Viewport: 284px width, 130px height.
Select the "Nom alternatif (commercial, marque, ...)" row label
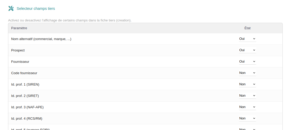(x=41, y=39)
